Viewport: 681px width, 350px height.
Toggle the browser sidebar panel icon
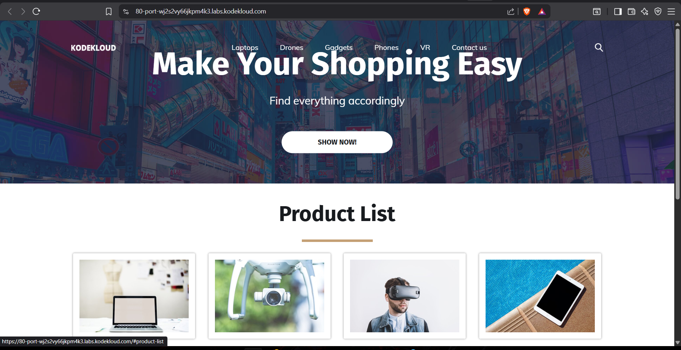point(618,12)
